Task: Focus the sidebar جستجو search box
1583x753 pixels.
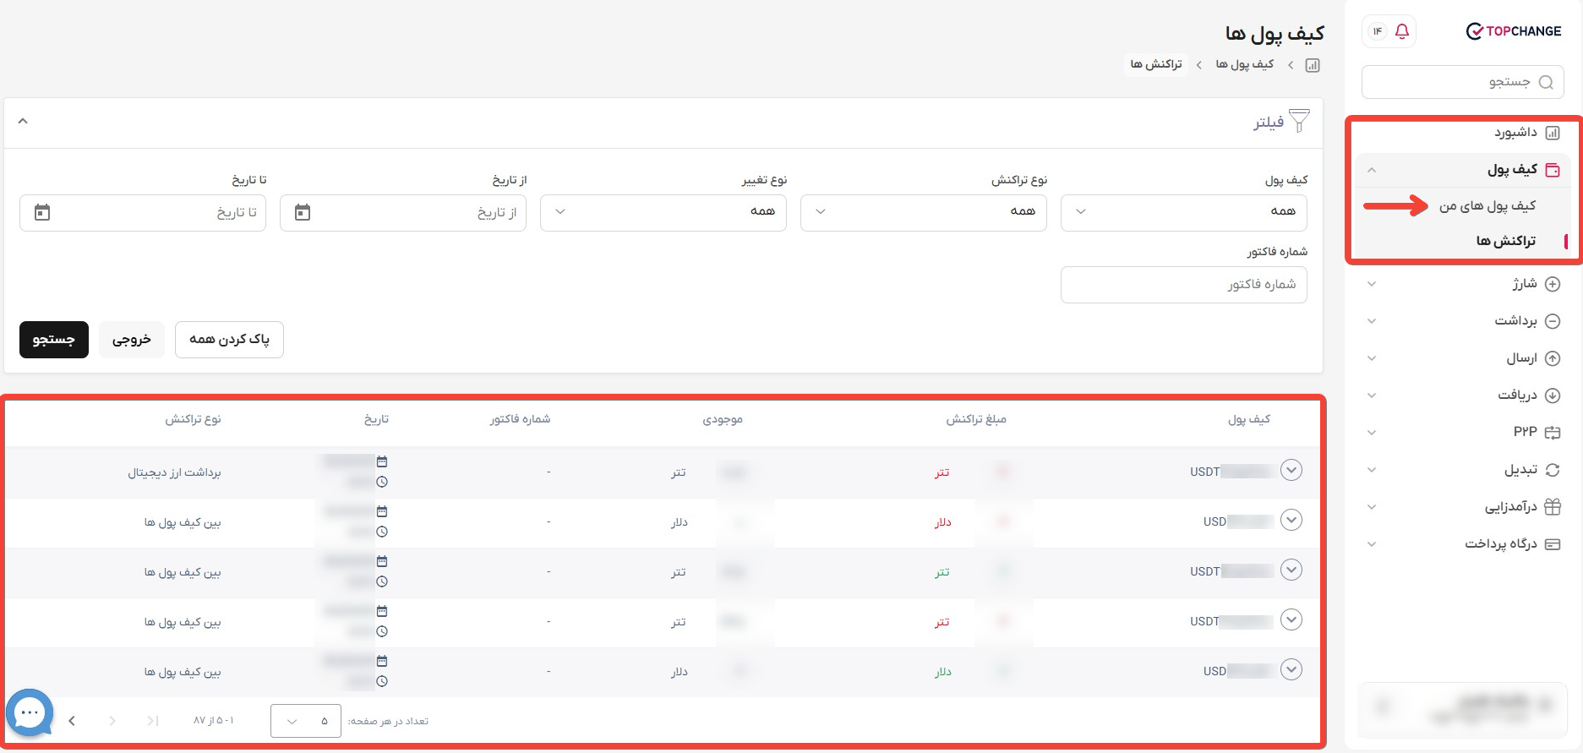Action: click(x=1463, y=82)
